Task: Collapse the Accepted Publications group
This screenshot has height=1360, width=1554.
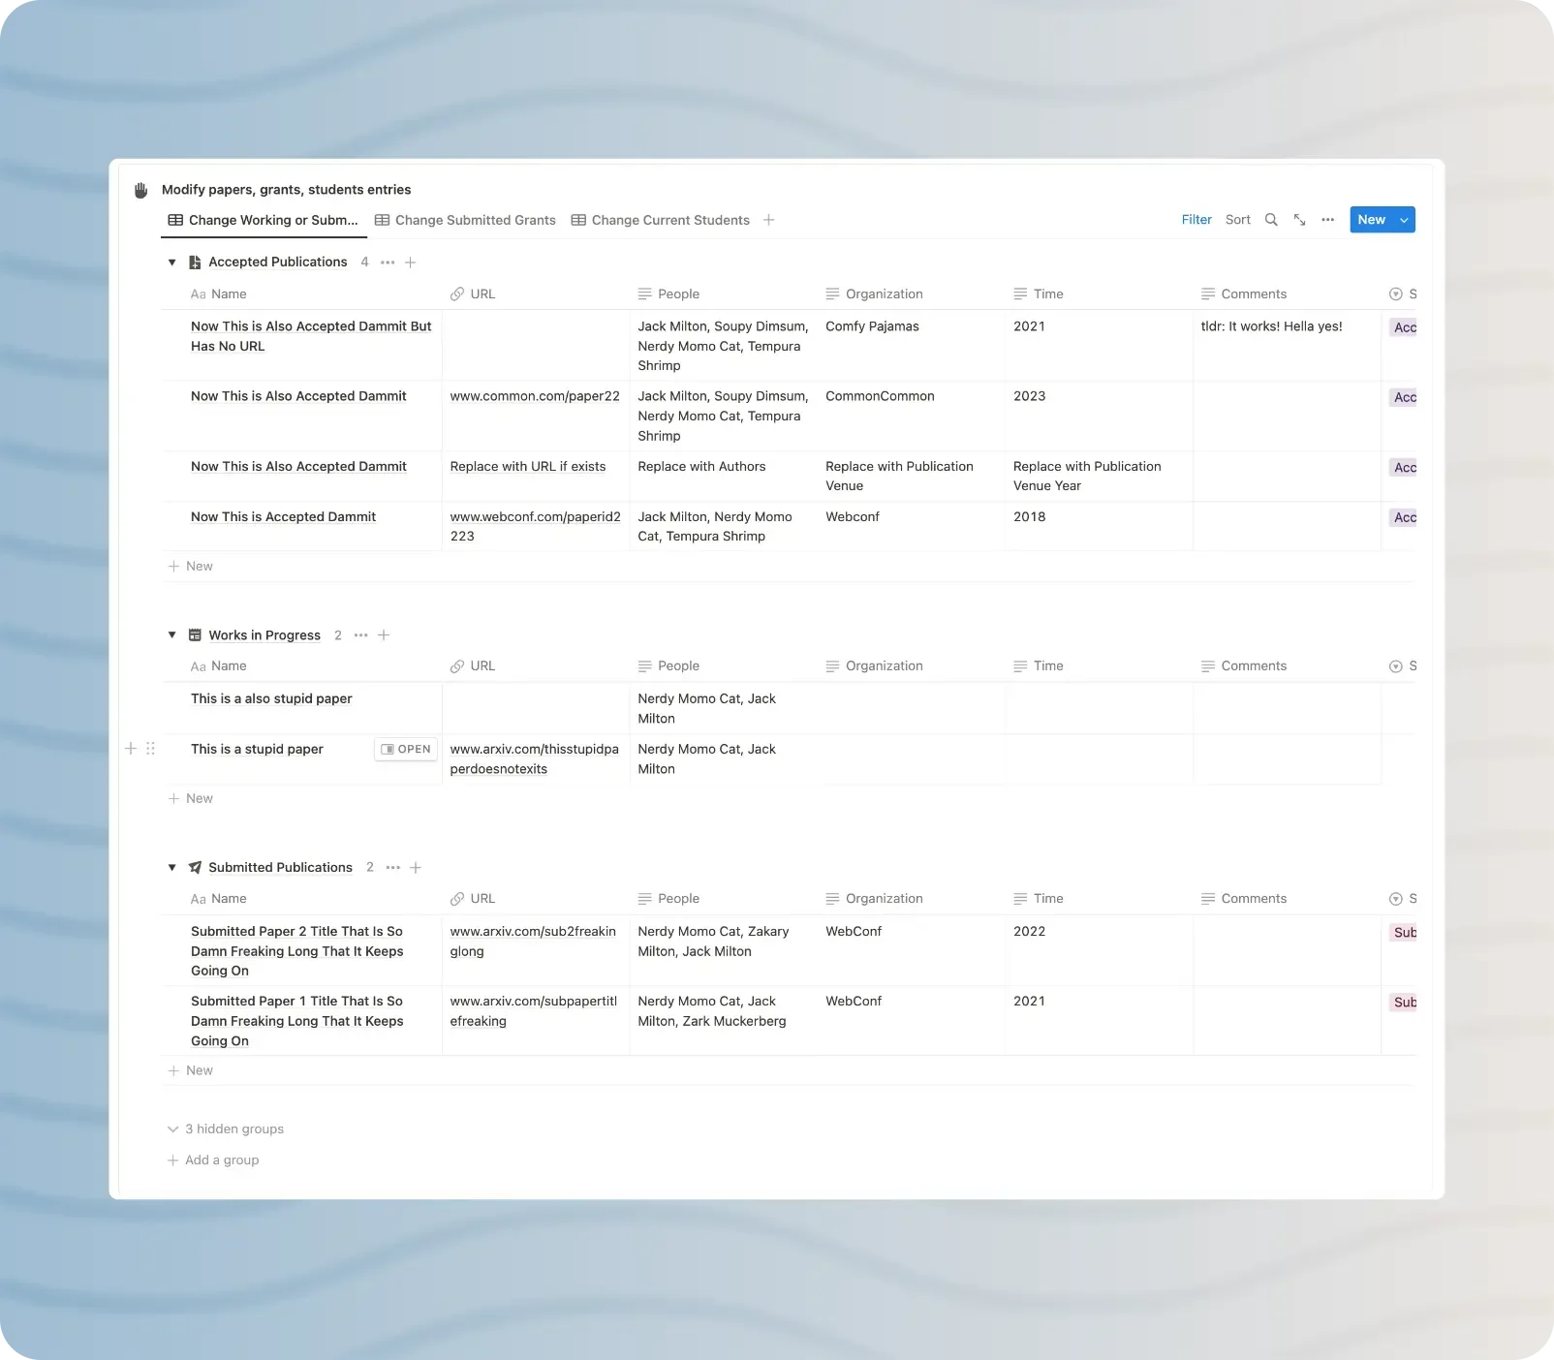Action: (172, 263)
